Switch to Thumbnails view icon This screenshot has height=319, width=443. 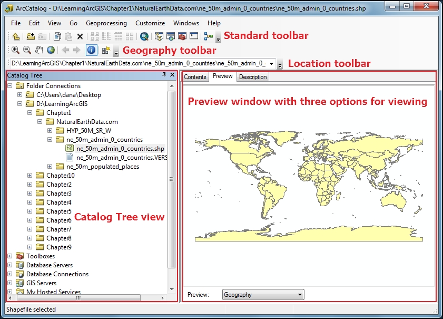click(130, 36)
